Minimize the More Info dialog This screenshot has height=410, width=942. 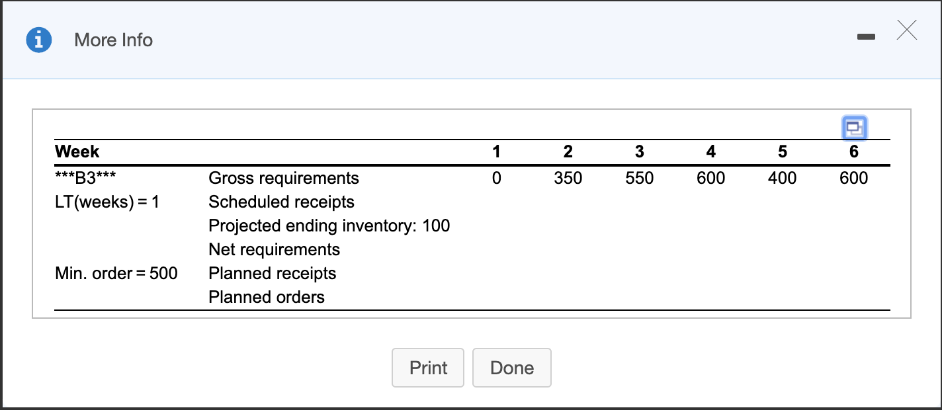pos(866,38)
